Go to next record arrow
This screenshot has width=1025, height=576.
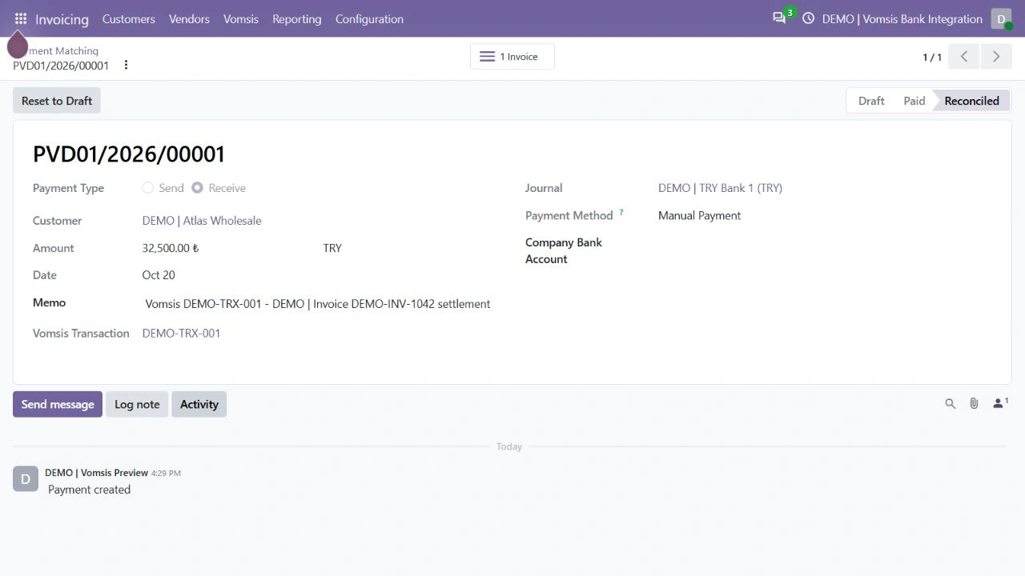(x=996, y=57)
